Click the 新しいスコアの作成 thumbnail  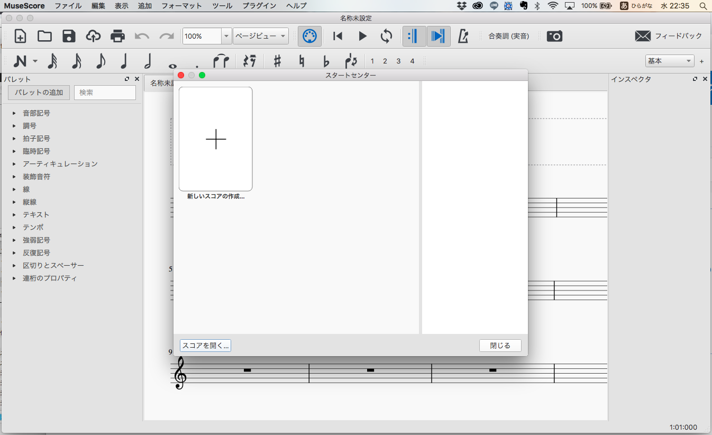click(215, 139)
